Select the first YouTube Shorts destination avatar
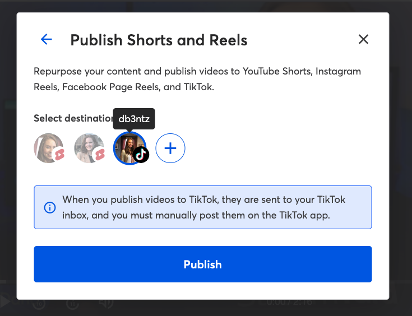This screenshot has width=412, height=316. [49, 148]
